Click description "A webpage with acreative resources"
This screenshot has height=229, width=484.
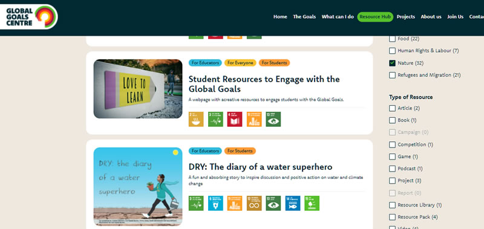pyautogui.click(x=266, y=100)
